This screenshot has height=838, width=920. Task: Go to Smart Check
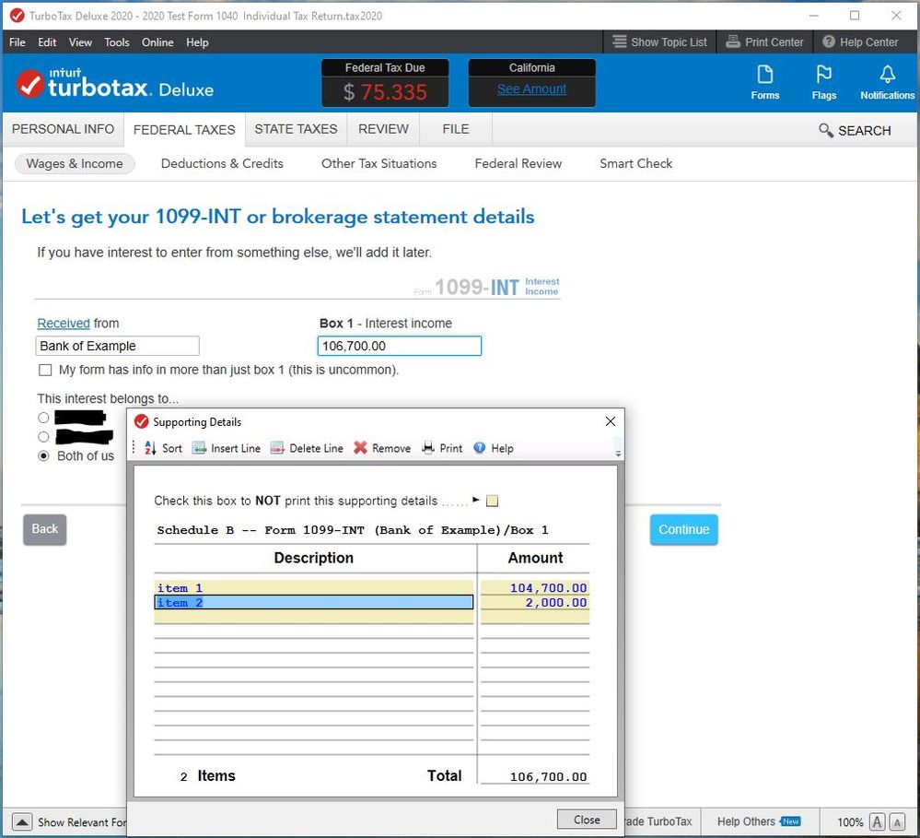click(x=636, y=163)
